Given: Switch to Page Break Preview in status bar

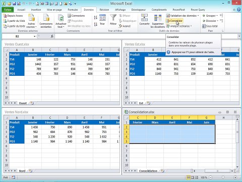Looking at the screenshot, I should (197, 177).
